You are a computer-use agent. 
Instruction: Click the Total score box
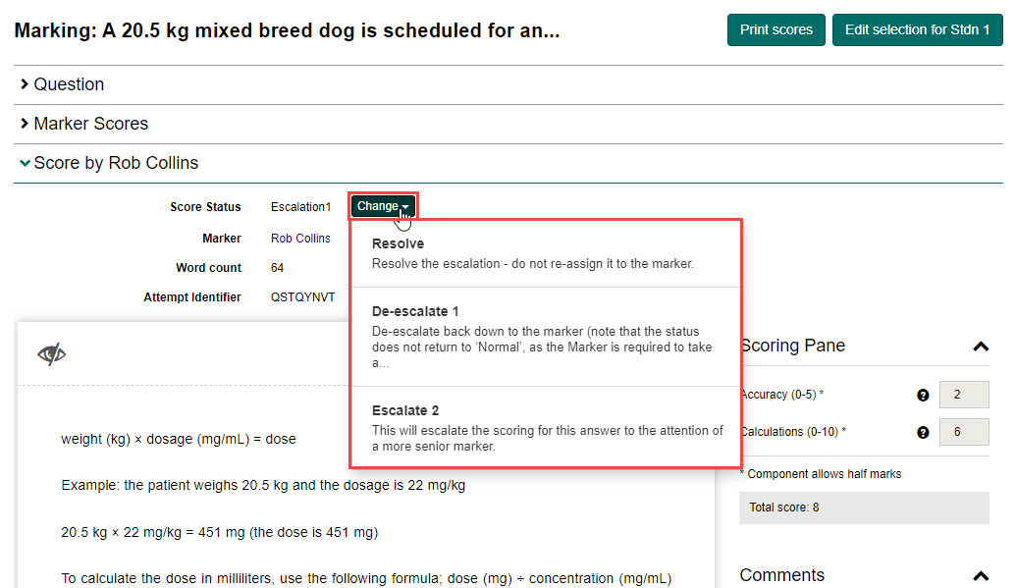tap(864, 508)
